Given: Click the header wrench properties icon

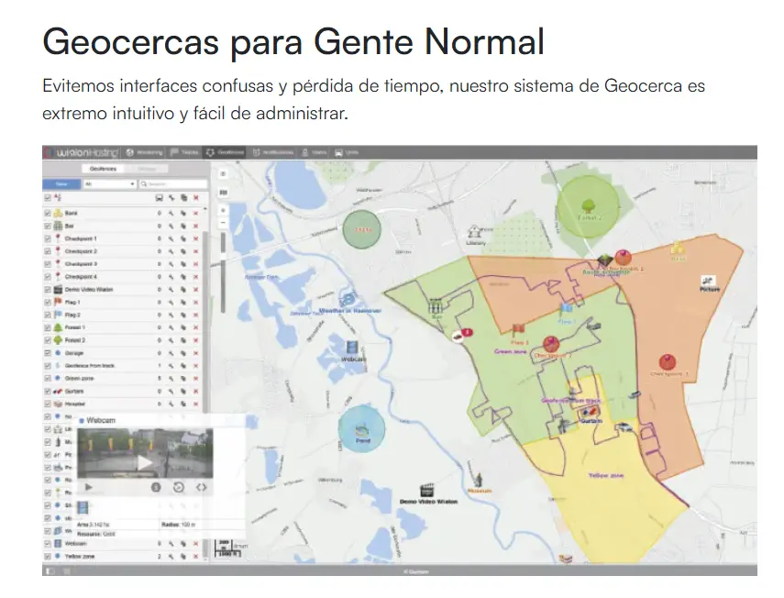Looking at the screenshot, I should 171,198.
